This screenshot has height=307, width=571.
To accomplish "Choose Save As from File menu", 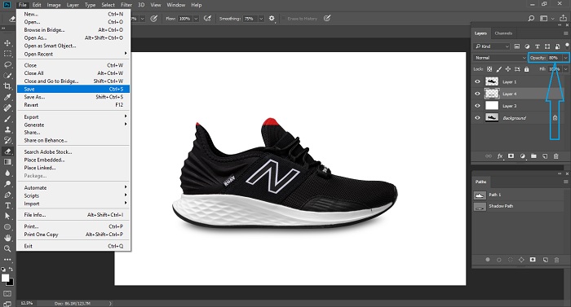I will pos(73,97).
